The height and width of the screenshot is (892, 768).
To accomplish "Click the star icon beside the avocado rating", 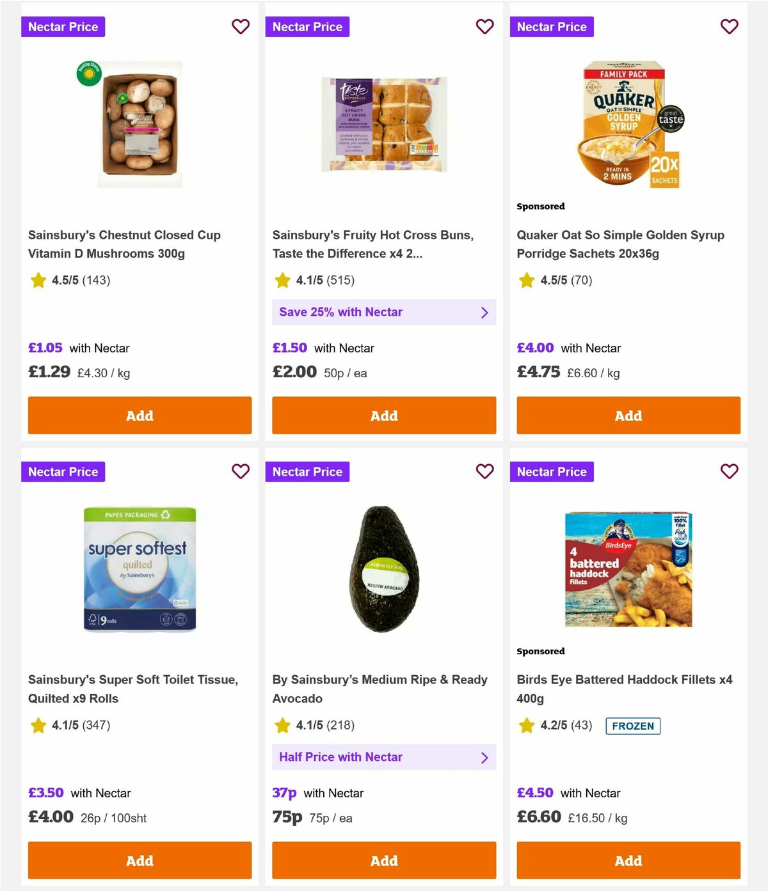I will pyautogui.click(x=282, y=725).
